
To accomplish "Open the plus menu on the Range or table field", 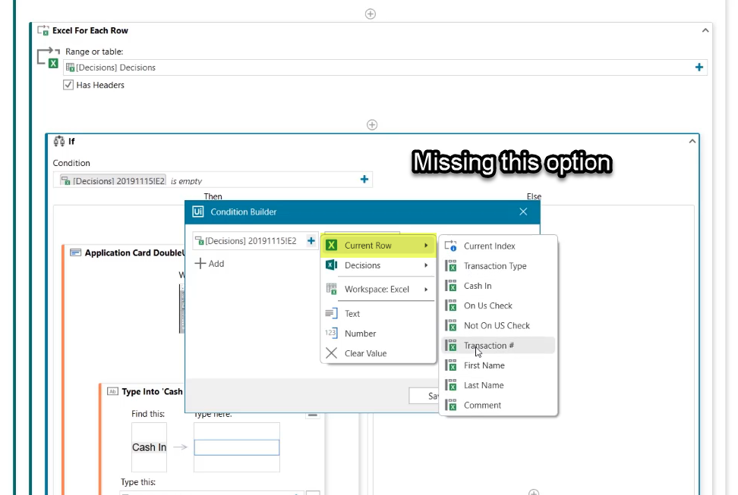I will 699,67.
